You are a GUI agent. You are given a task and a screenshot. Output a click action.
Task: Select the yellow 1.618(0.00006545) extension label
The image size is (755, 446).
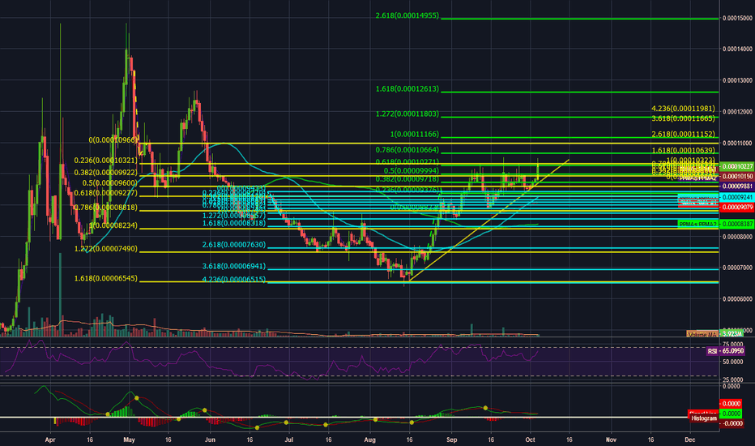pos(106,279)
